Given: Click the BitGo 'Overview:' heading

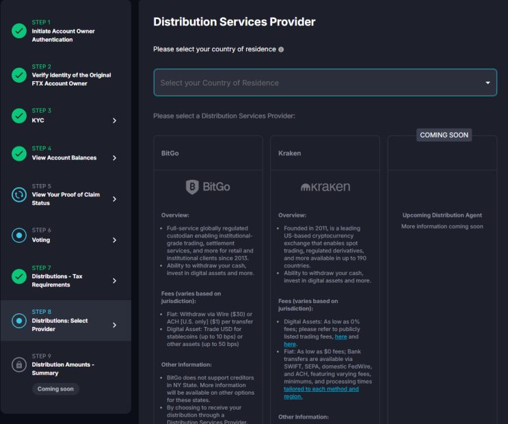Looking at the screenshot, I should (x=175, y=215).
